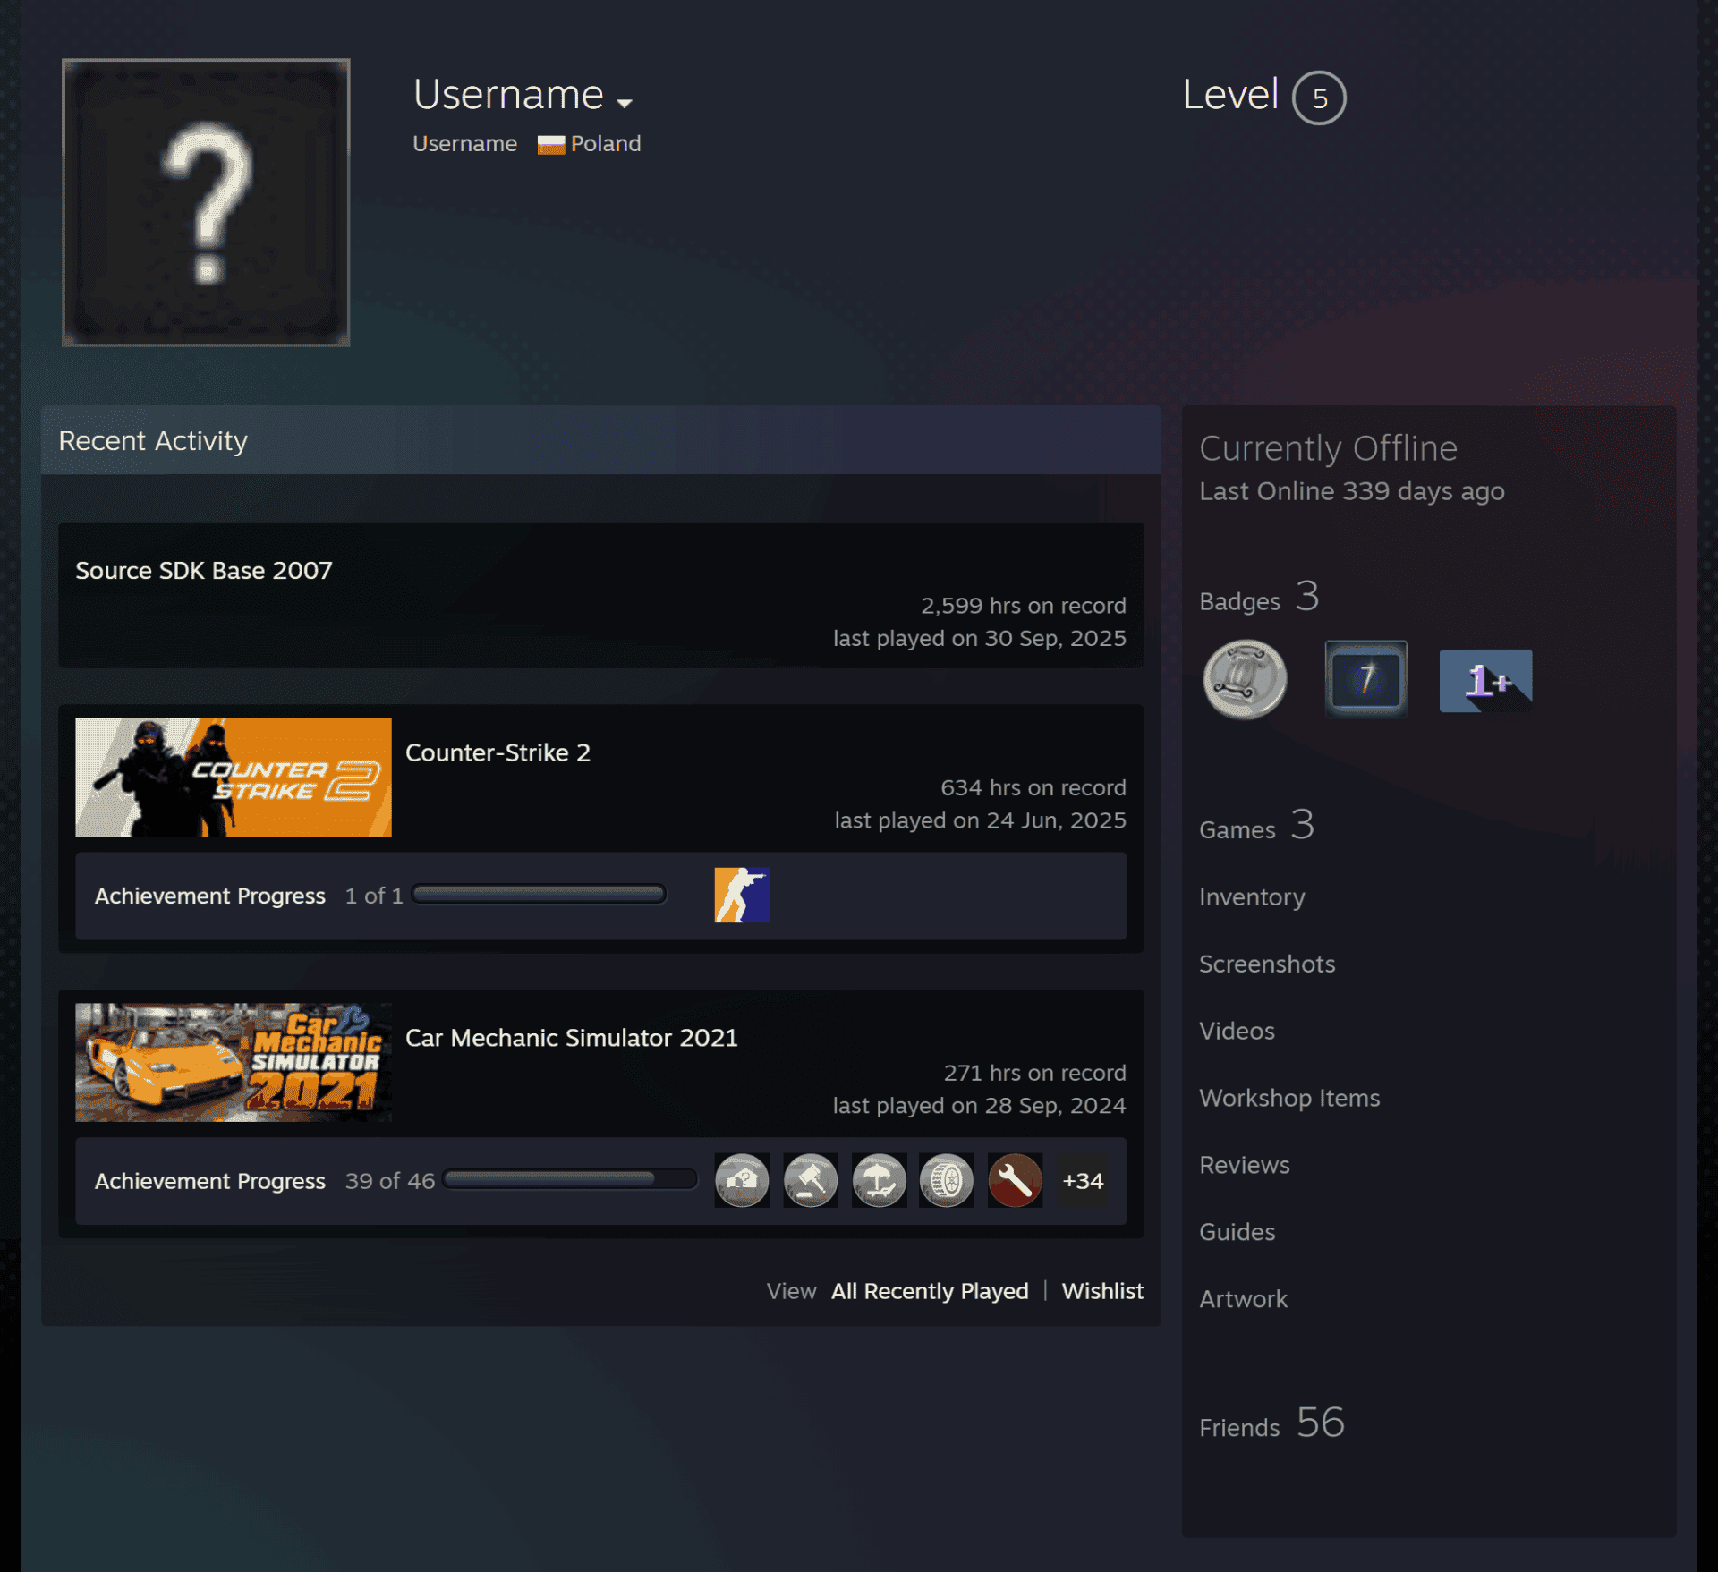The width and height of the screenshot is (1718, 1572).
Task: Click the Counter-Strike 2 achievement icon
Action: tap(742, 895)
